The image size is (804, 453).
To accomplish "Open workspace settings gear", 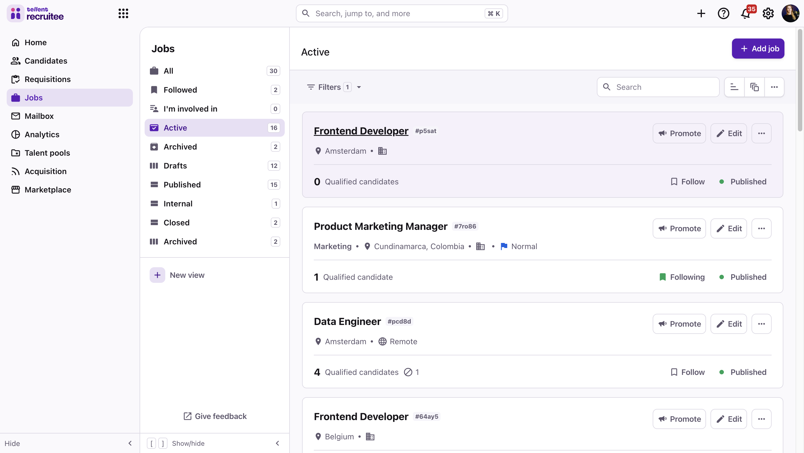I will [768, 13].
